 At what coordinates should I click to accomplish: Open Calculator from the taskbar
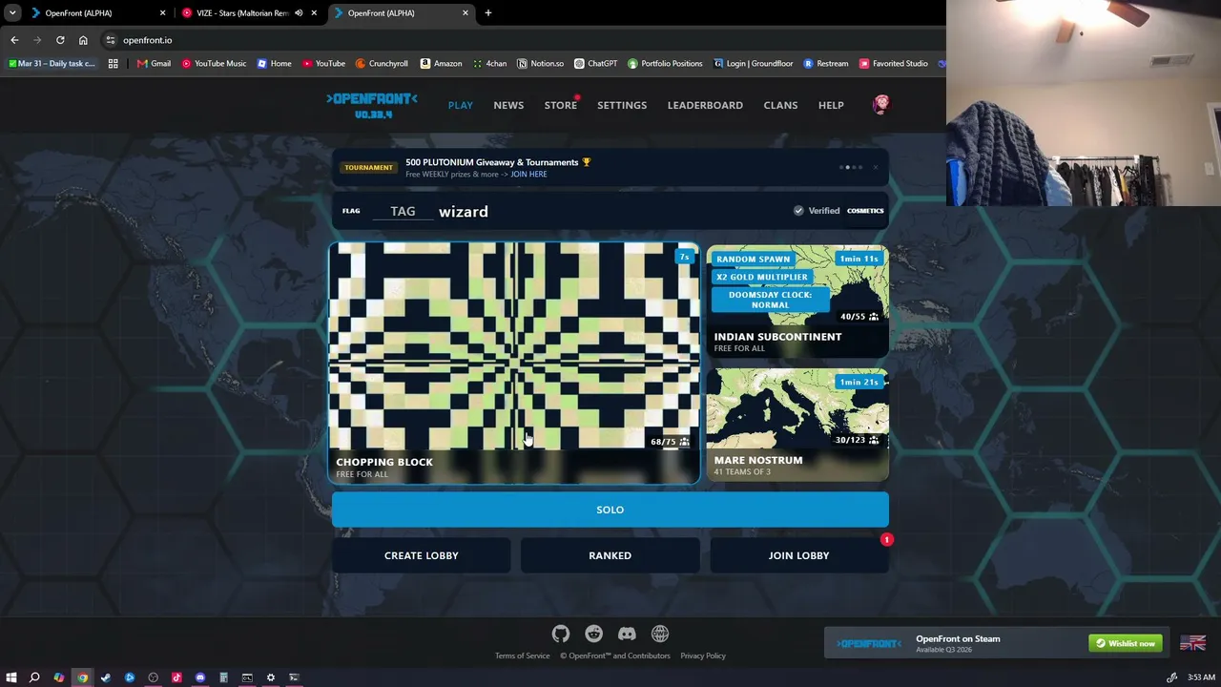point(223,677)
